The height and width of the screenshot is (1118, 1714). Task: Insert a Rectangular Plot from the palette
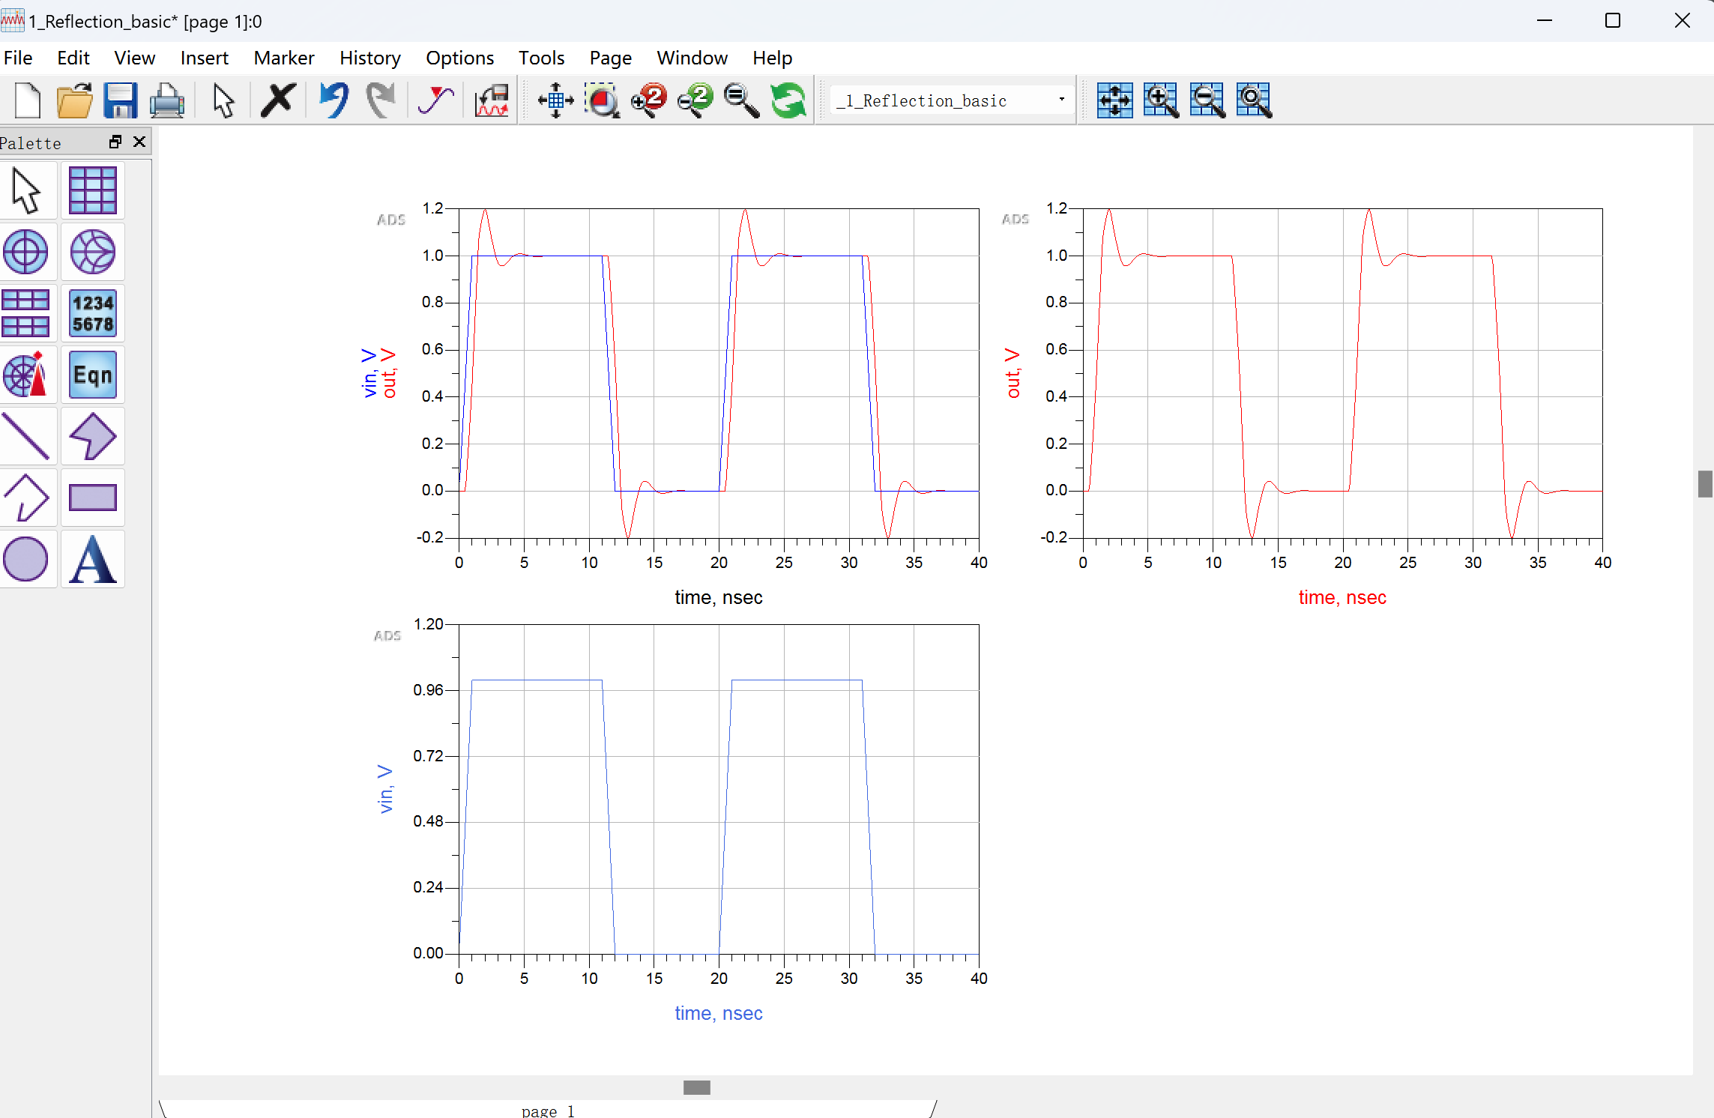[x=92, y=190]
